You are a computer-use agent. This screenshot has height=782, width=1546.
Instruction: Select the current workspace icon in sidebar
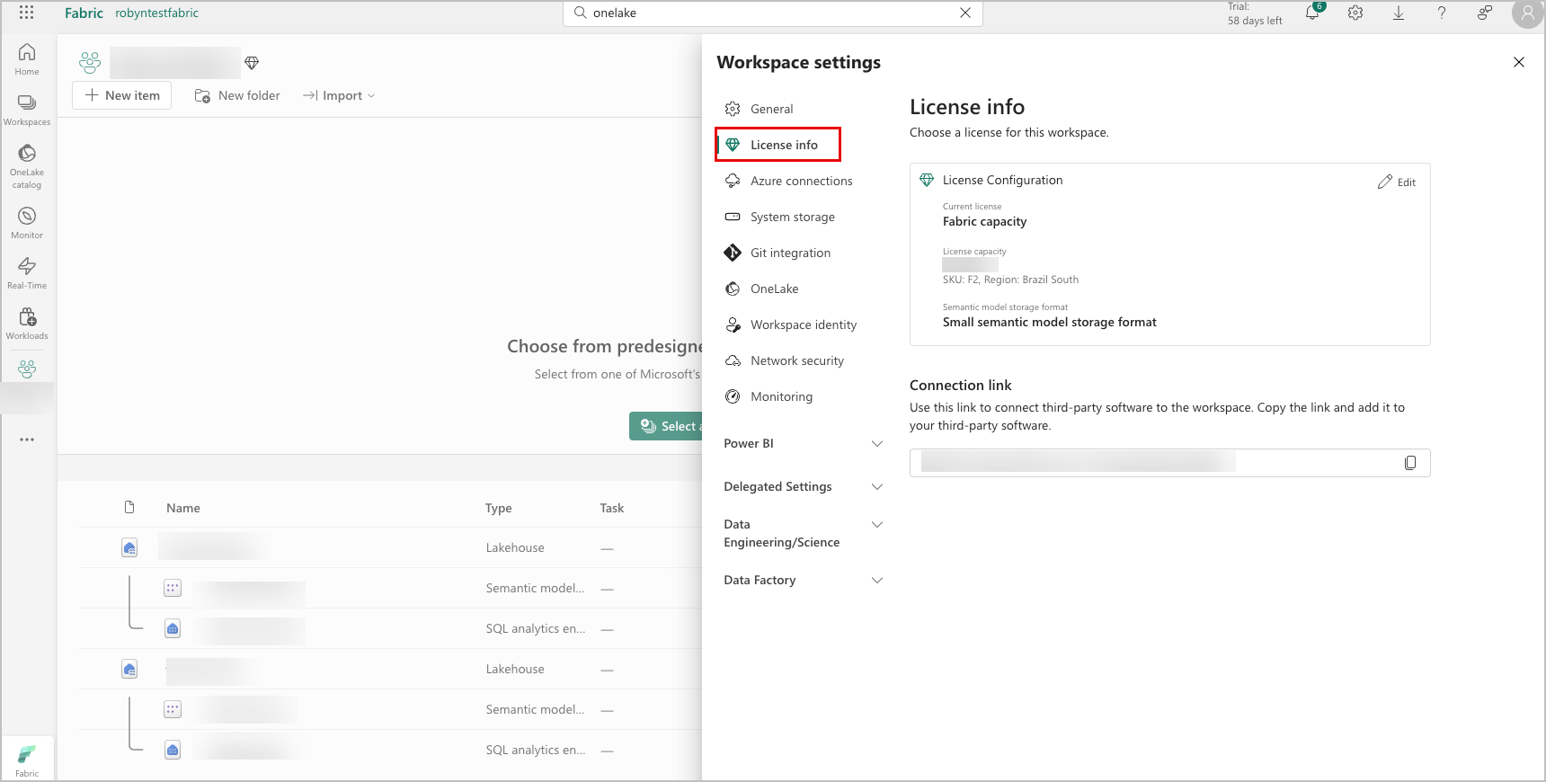point(27,369)
